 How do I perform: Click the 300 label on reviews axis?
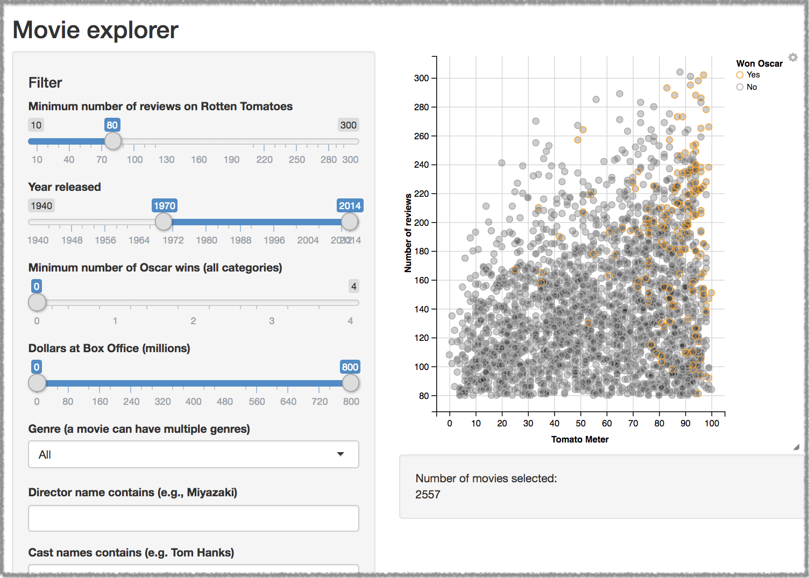(421, 78)
